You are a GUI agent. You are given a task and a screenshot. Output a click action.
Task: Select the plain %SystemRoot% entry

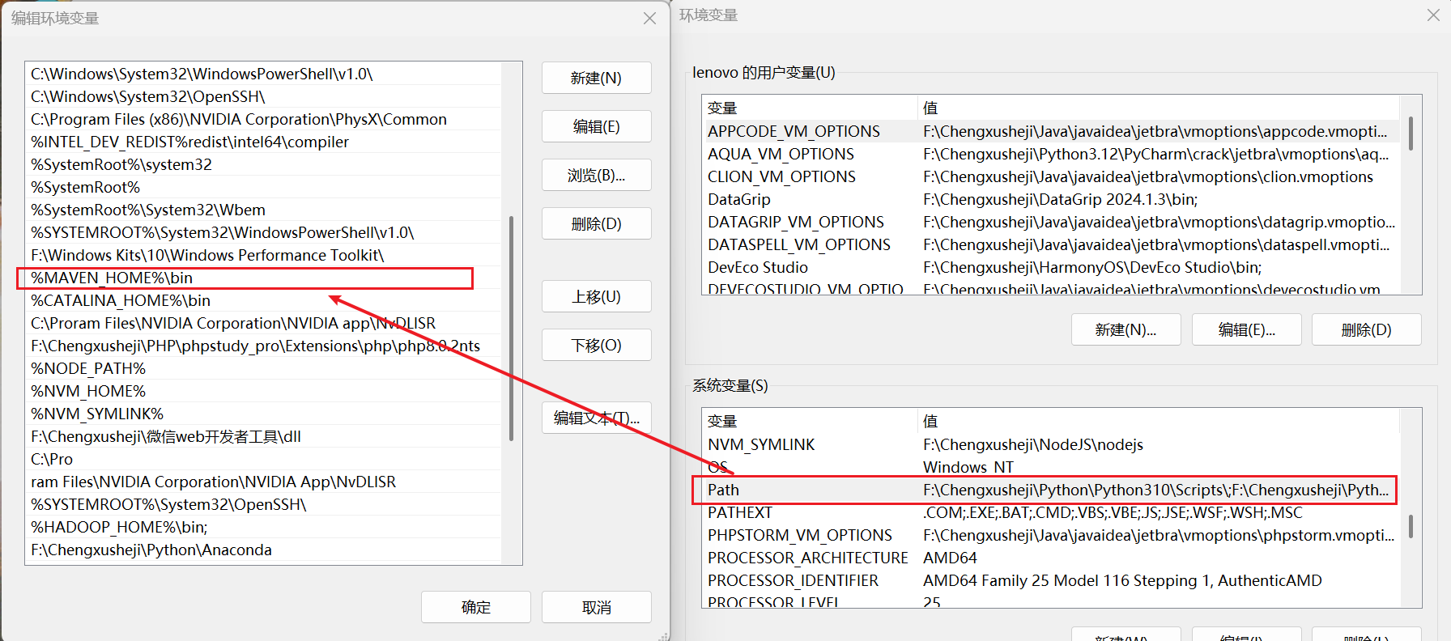263,187
